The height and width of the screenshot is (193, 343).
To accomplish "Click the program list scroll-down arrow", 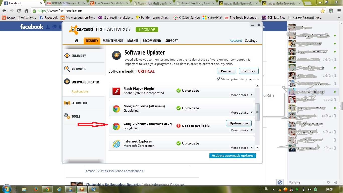I will point(257,148).
